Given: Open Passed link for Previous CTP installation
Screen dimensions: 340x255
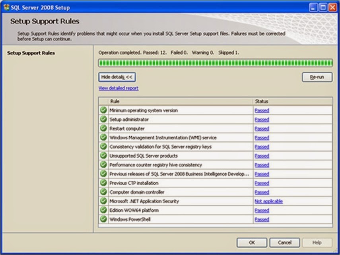Looking at the screenshot, I should 262,183.
